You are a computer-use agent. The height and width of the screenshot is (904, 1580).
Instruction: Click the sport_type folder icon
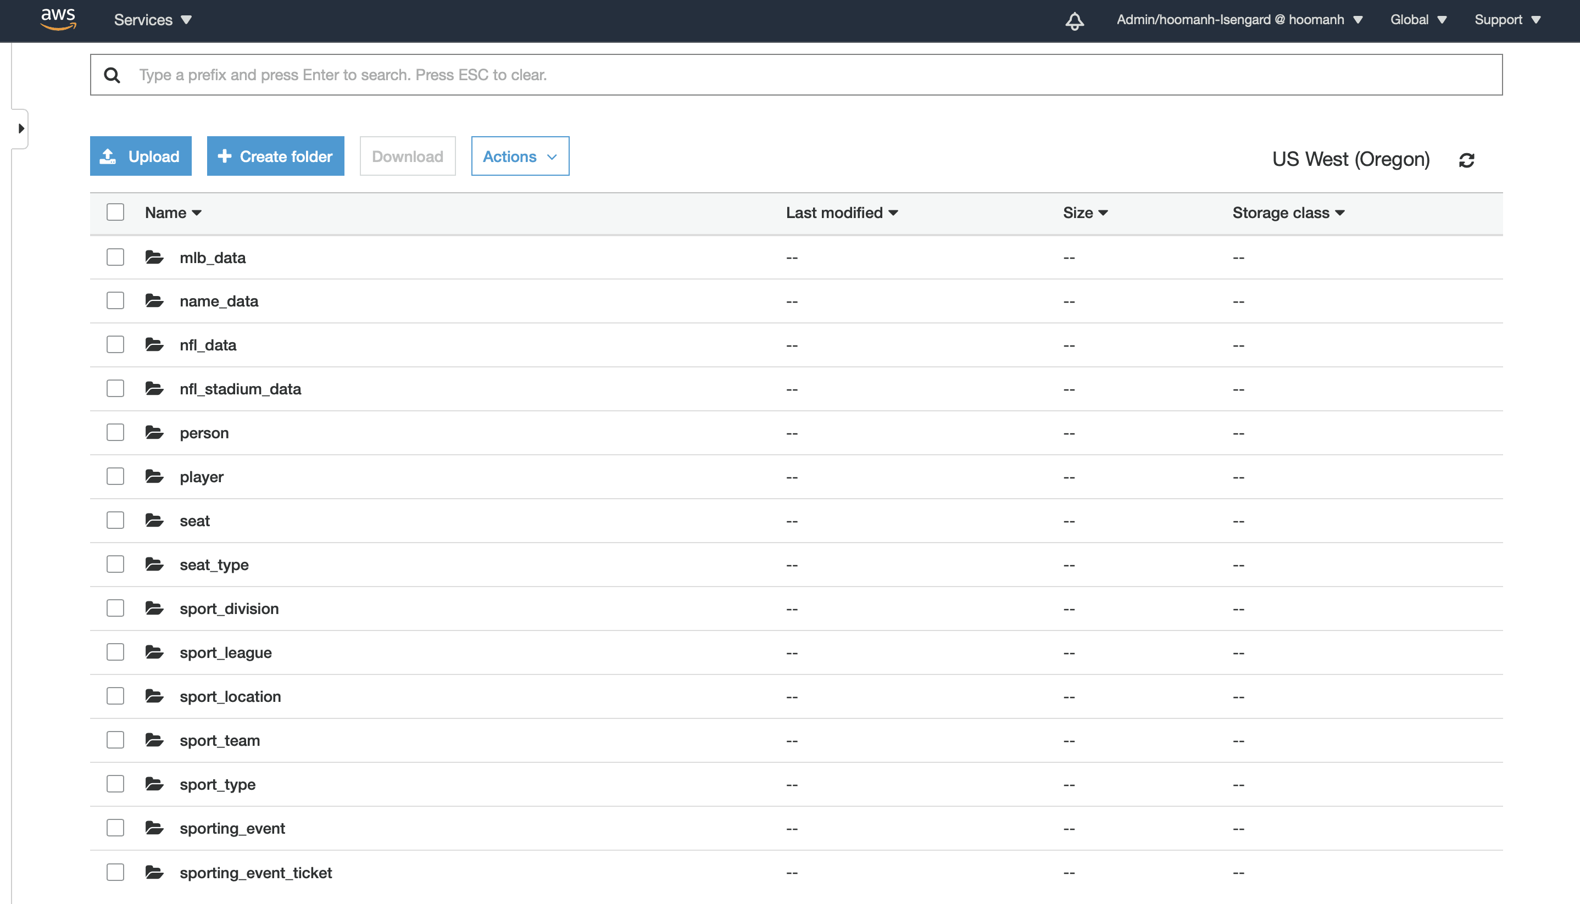[154, 784]
